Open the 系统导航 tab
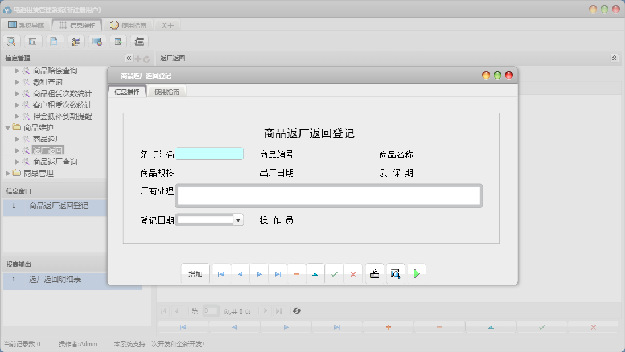 pyautogui.click(x=27, y=24)
